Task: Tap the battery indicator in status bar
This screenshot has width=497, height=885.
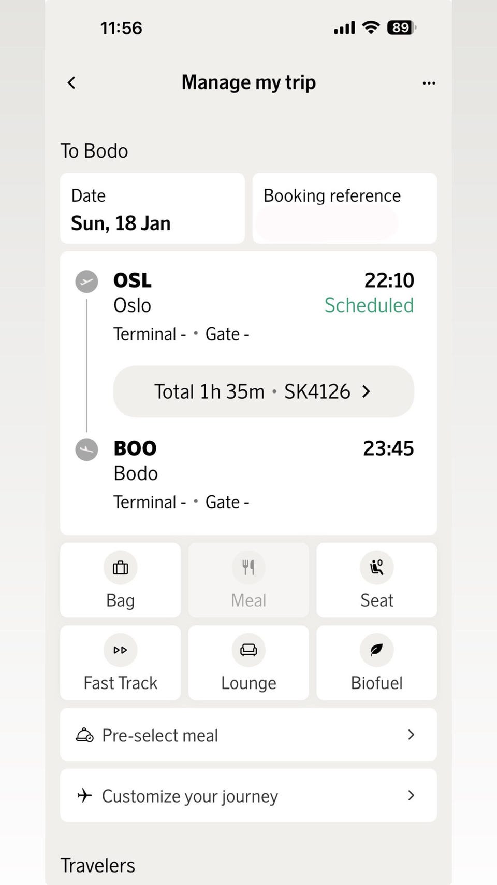Action: [401, 27]
